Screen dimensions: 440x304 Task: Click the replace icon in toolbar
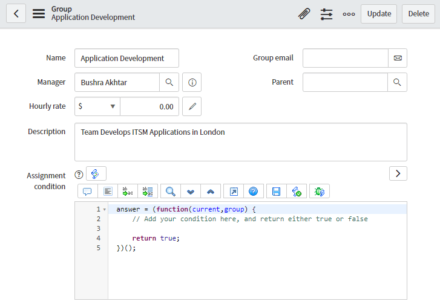coord(128,192)
